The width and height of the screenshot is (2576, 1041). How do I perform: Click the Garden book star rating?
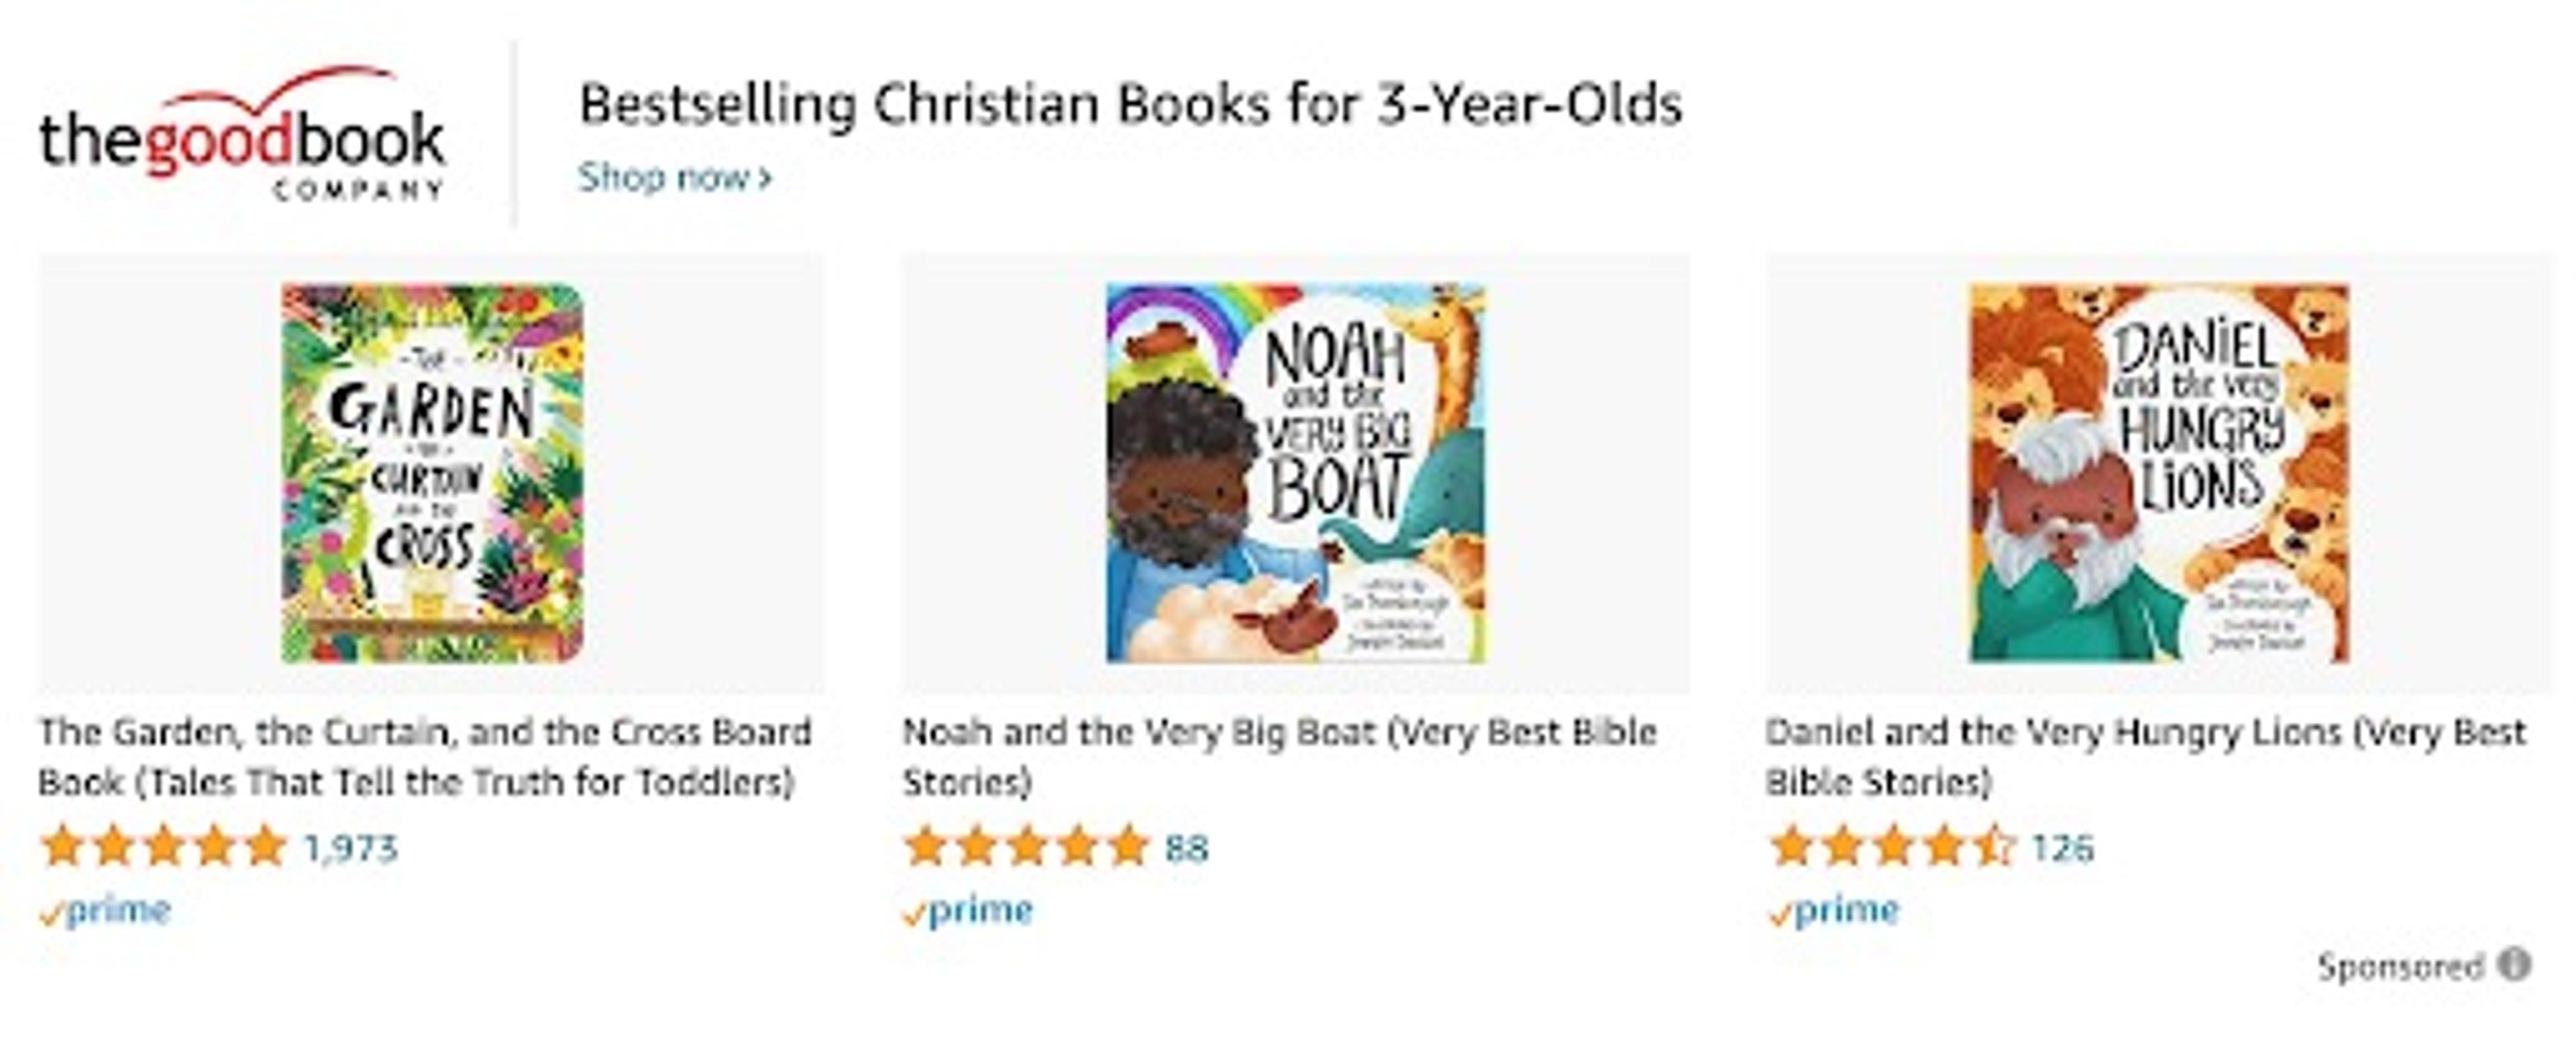pos(164,847)
